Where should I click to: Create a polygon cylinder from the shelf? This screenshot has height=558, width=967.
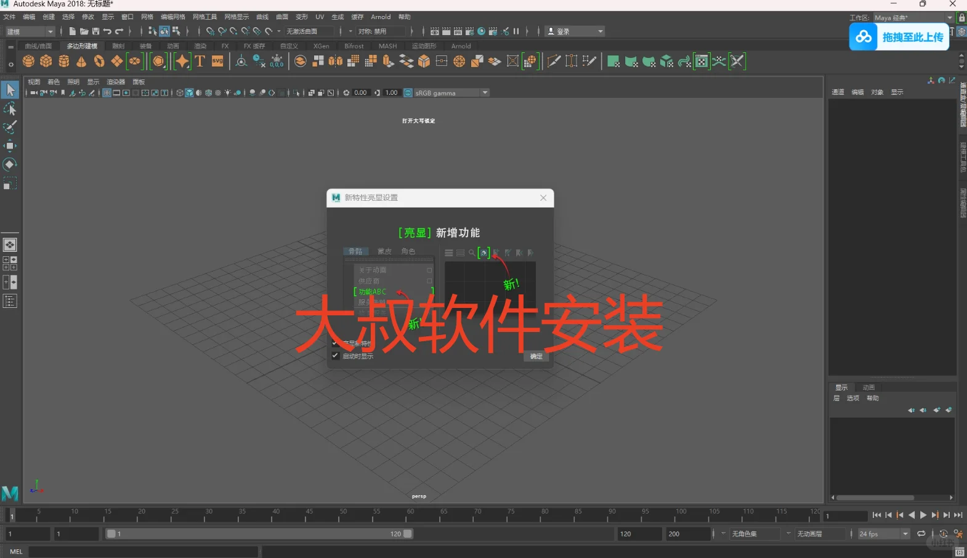pos(64,61)
